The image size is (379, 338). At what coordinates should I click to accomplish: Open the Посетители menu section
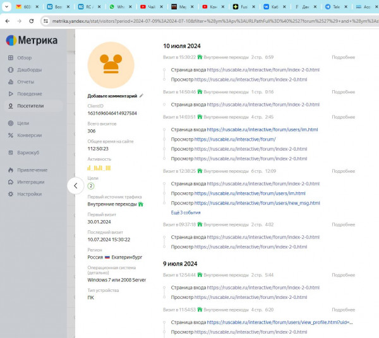(30, 106)
